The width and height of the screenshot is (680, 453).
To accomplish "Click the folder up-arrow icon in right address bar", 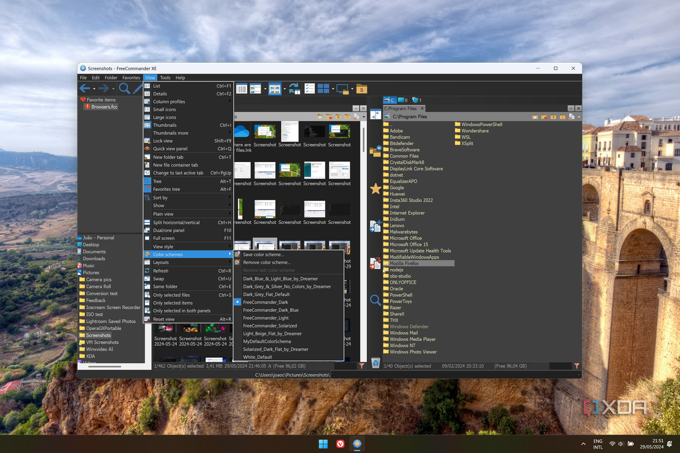I will pos(553,116).
